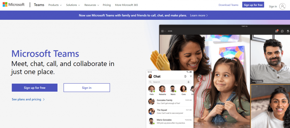Select Felix's avatar in the chat
This screenshot has width=290, height=128.
pyautogui.click(x=152, y=89)
